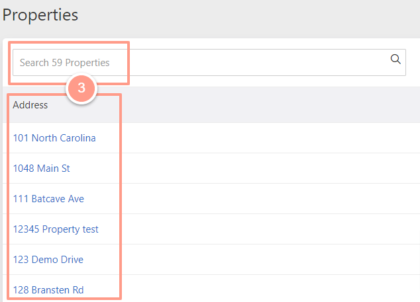Viewport: 420px width, 302px height.
Task: Open the 123 Demo Drive property
Action: click(x=48, y=260)
